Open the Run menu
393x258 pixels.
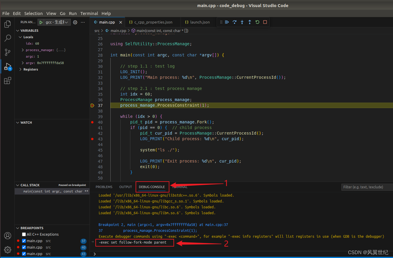pyautogui.click(x=73, y=14)
